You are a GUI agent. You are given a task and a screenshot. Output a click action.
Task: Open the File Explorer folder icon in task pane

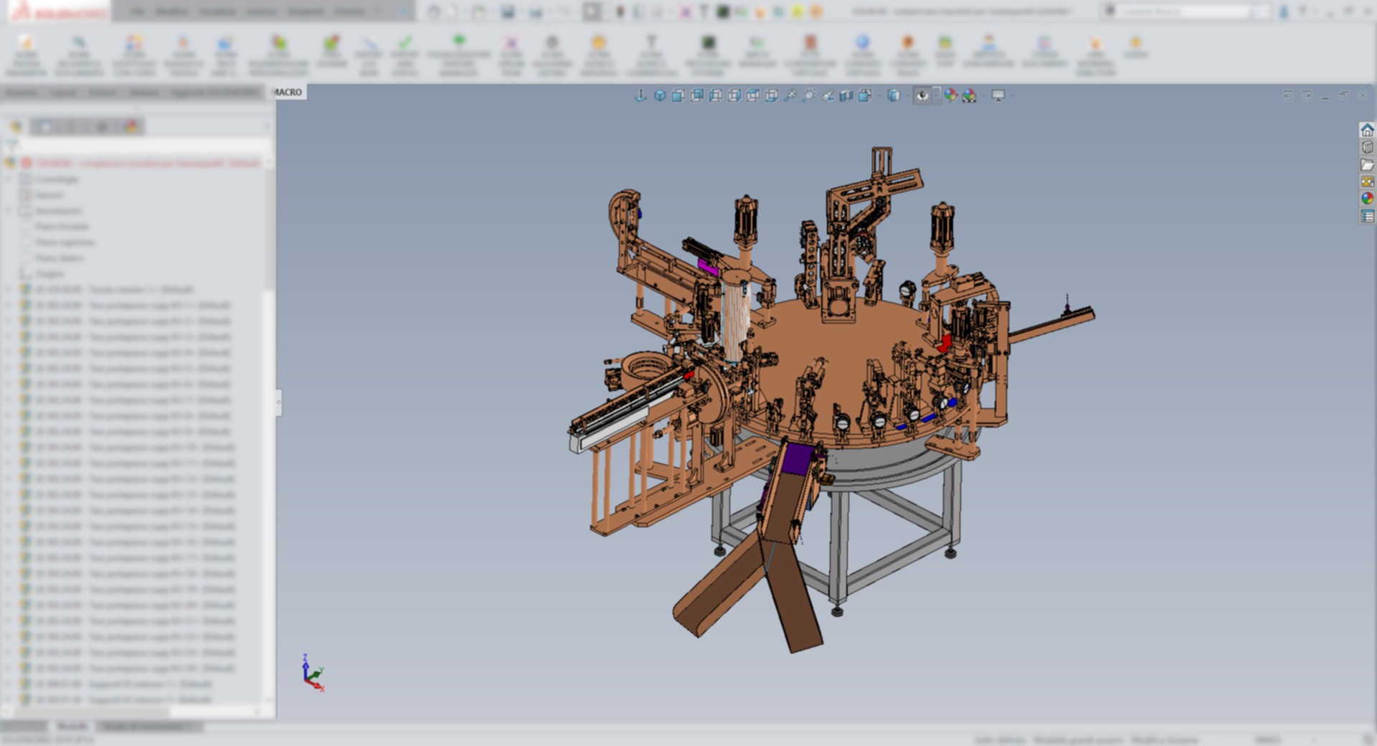(1367, 164)
